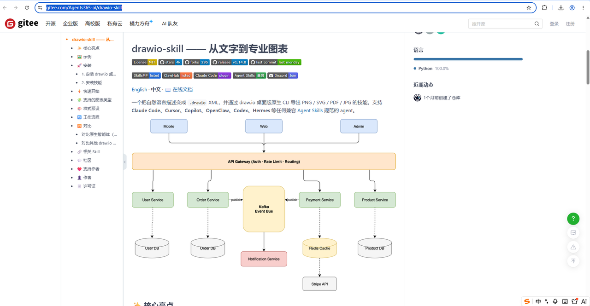Open the 企业版 header item
The image size is (590, 306).
tap(71, 24)
